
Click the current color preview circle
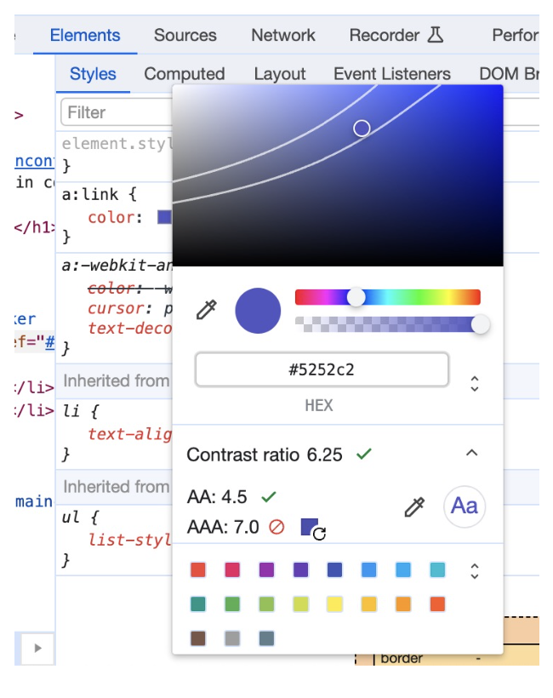click(x=258, y=311)
